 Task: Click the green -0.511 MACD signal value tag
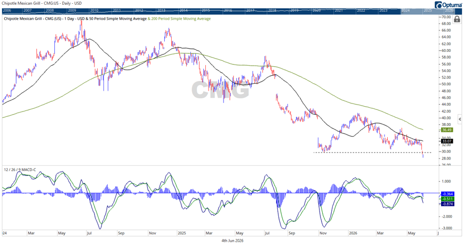[447, 199]
